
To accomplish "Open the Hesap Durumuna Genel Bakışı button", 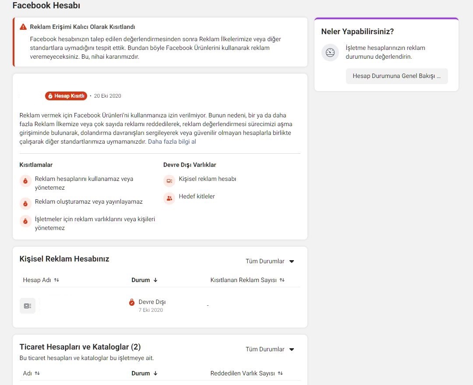I will [x=397, y=76].
